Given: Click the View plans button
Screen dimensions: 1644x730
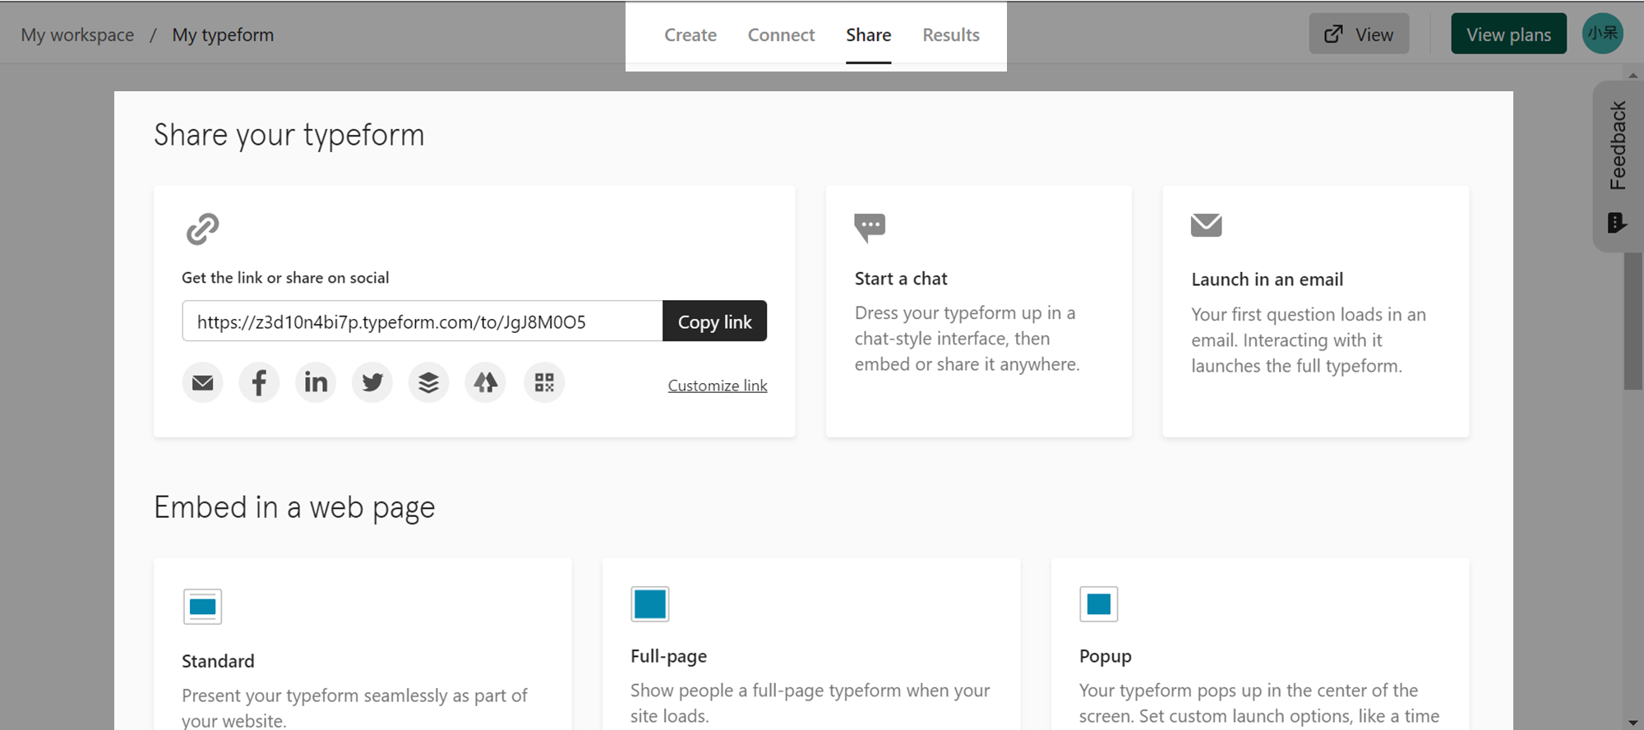Looking at the screenshot, I should click(x=1509, y=35).
